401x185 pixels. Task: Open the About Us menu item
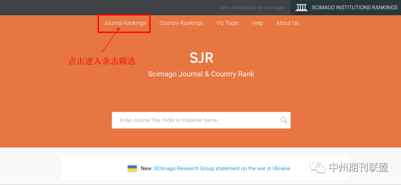pos(288,23)
